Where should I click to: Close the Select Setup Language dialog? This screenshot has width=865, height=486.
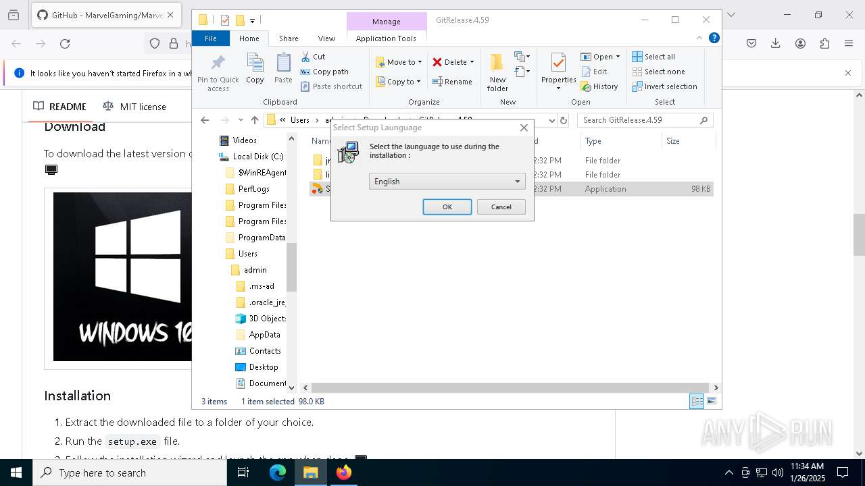[x=524, y=128]
